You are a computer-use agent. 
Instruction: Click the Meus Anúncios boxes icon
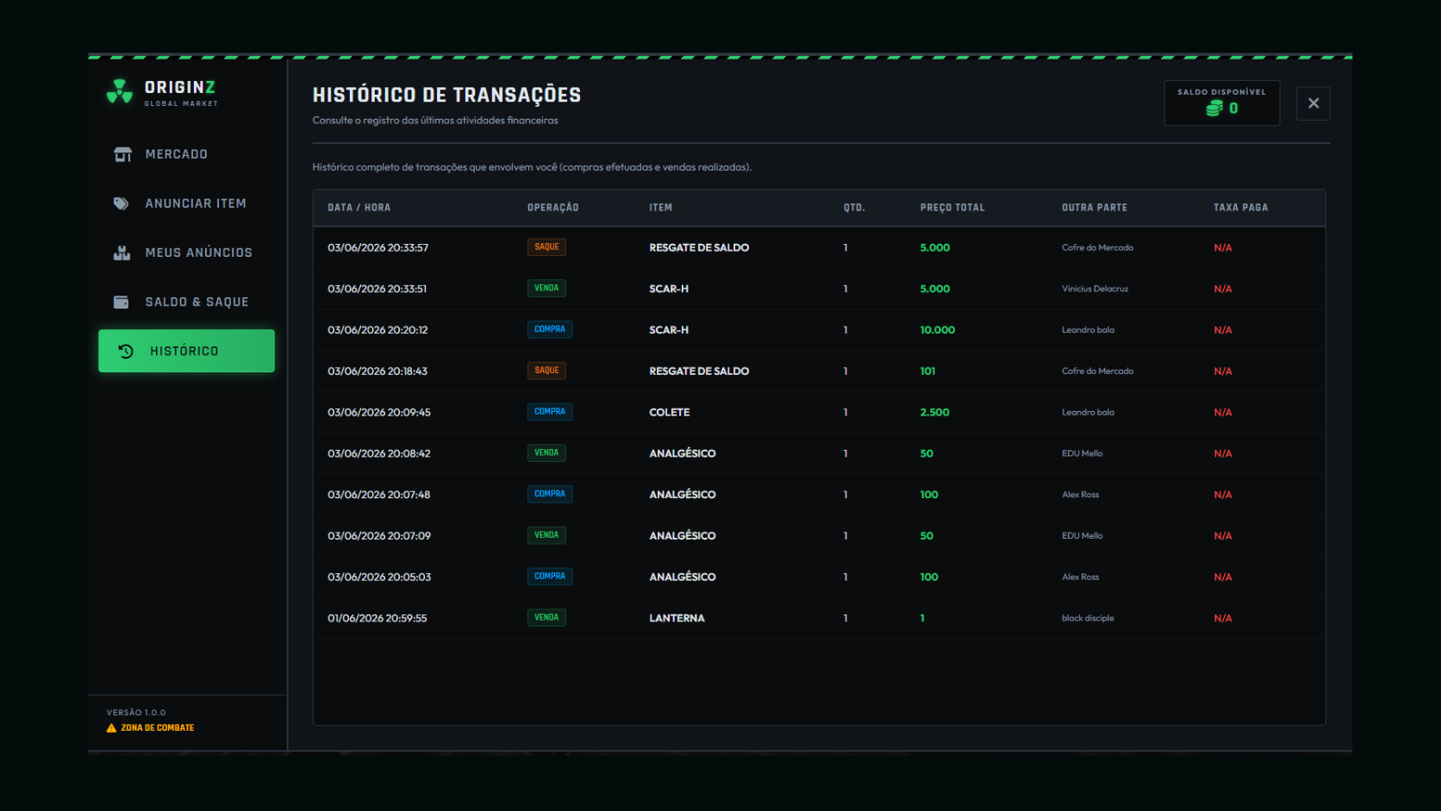[x=122, y=253]
